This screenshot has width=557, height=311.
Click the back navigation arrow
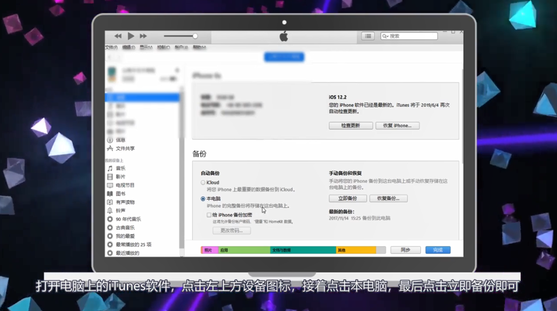(109, 57)
